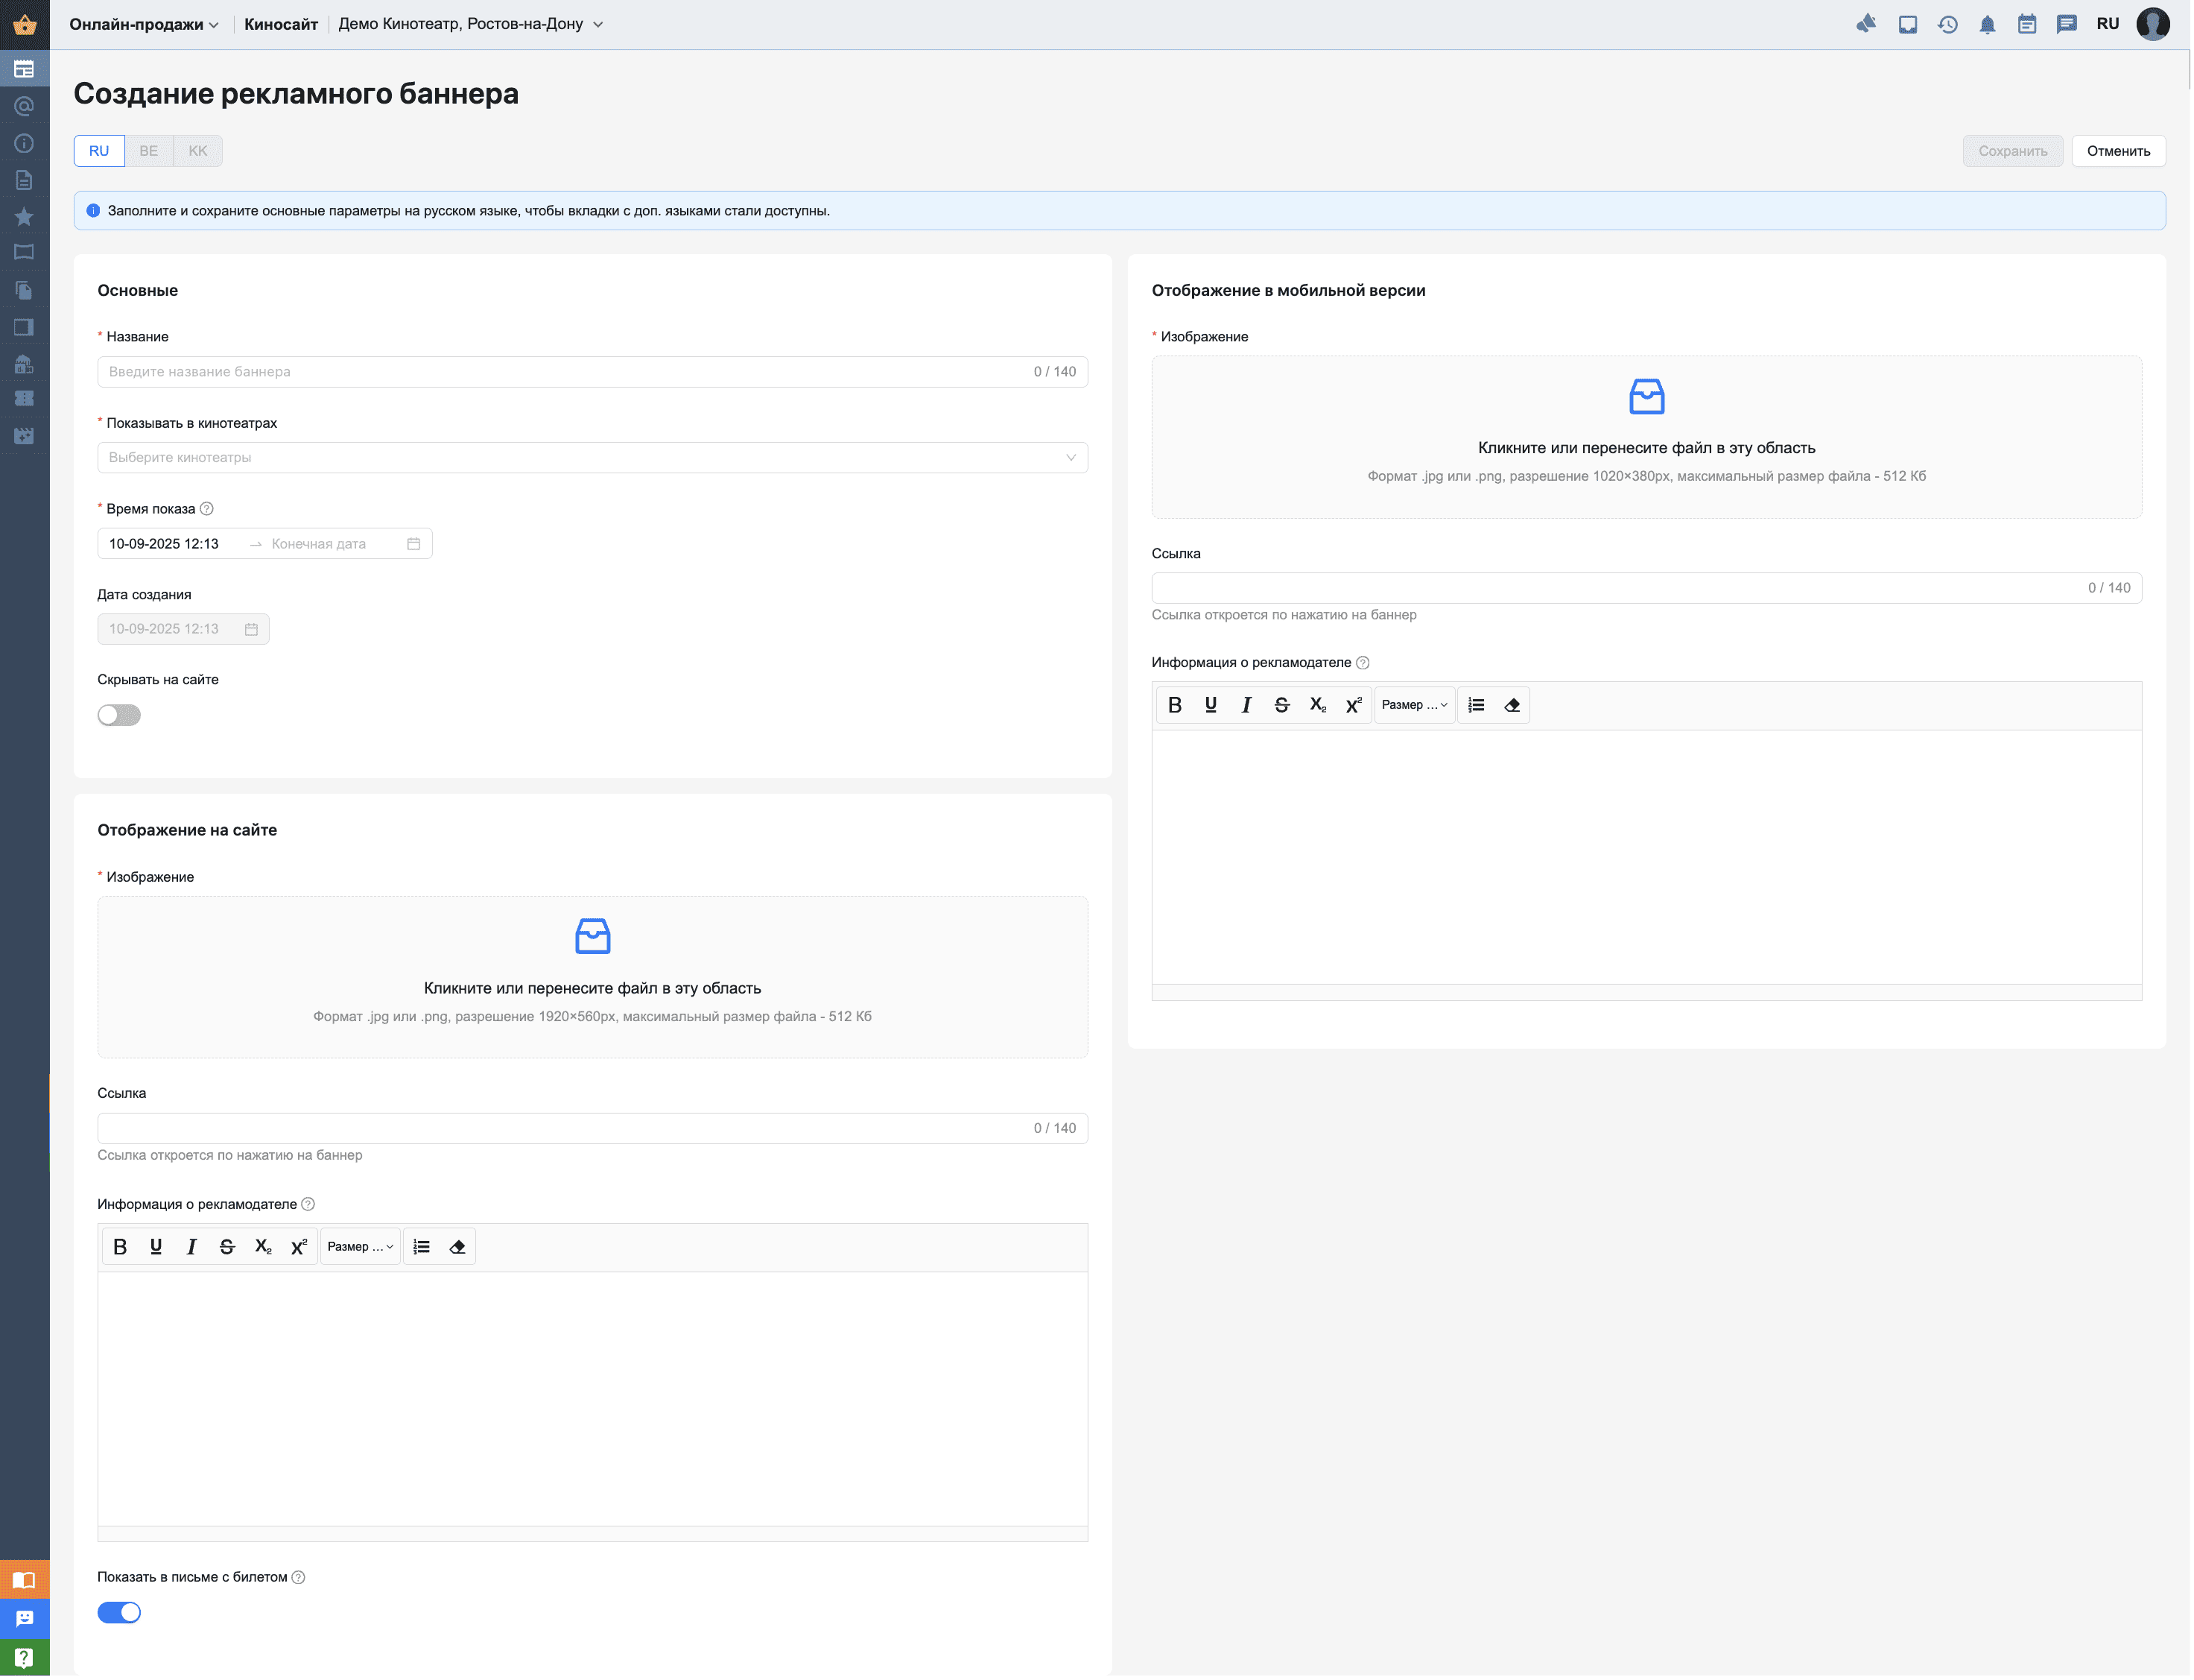Open cinema selector Демо Кинотеатр dropdown
Screen dimensions: 2194x1680
(x=471, y=24)
